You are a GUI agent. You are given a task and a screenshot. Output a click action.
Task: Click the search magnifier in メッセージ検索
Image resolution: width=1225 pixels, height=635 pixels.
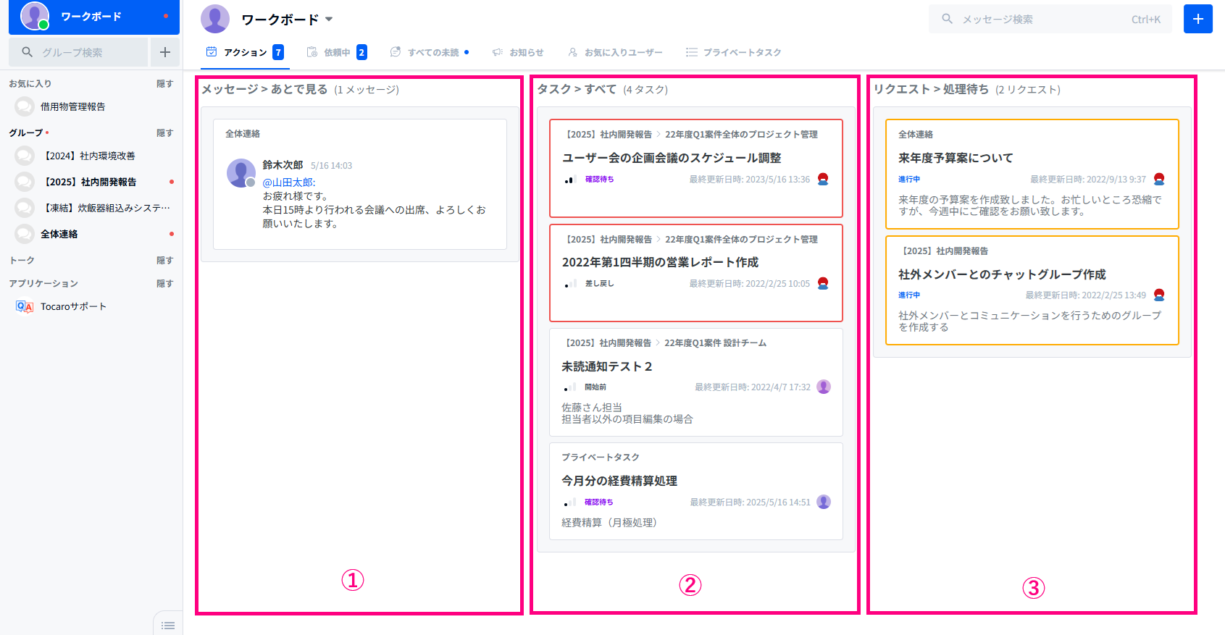tap(947, 19)
